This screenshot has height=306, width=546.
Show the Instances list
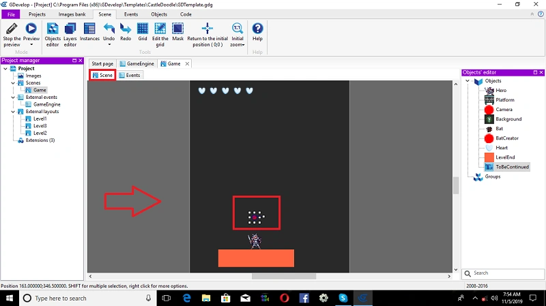point(89,32)
